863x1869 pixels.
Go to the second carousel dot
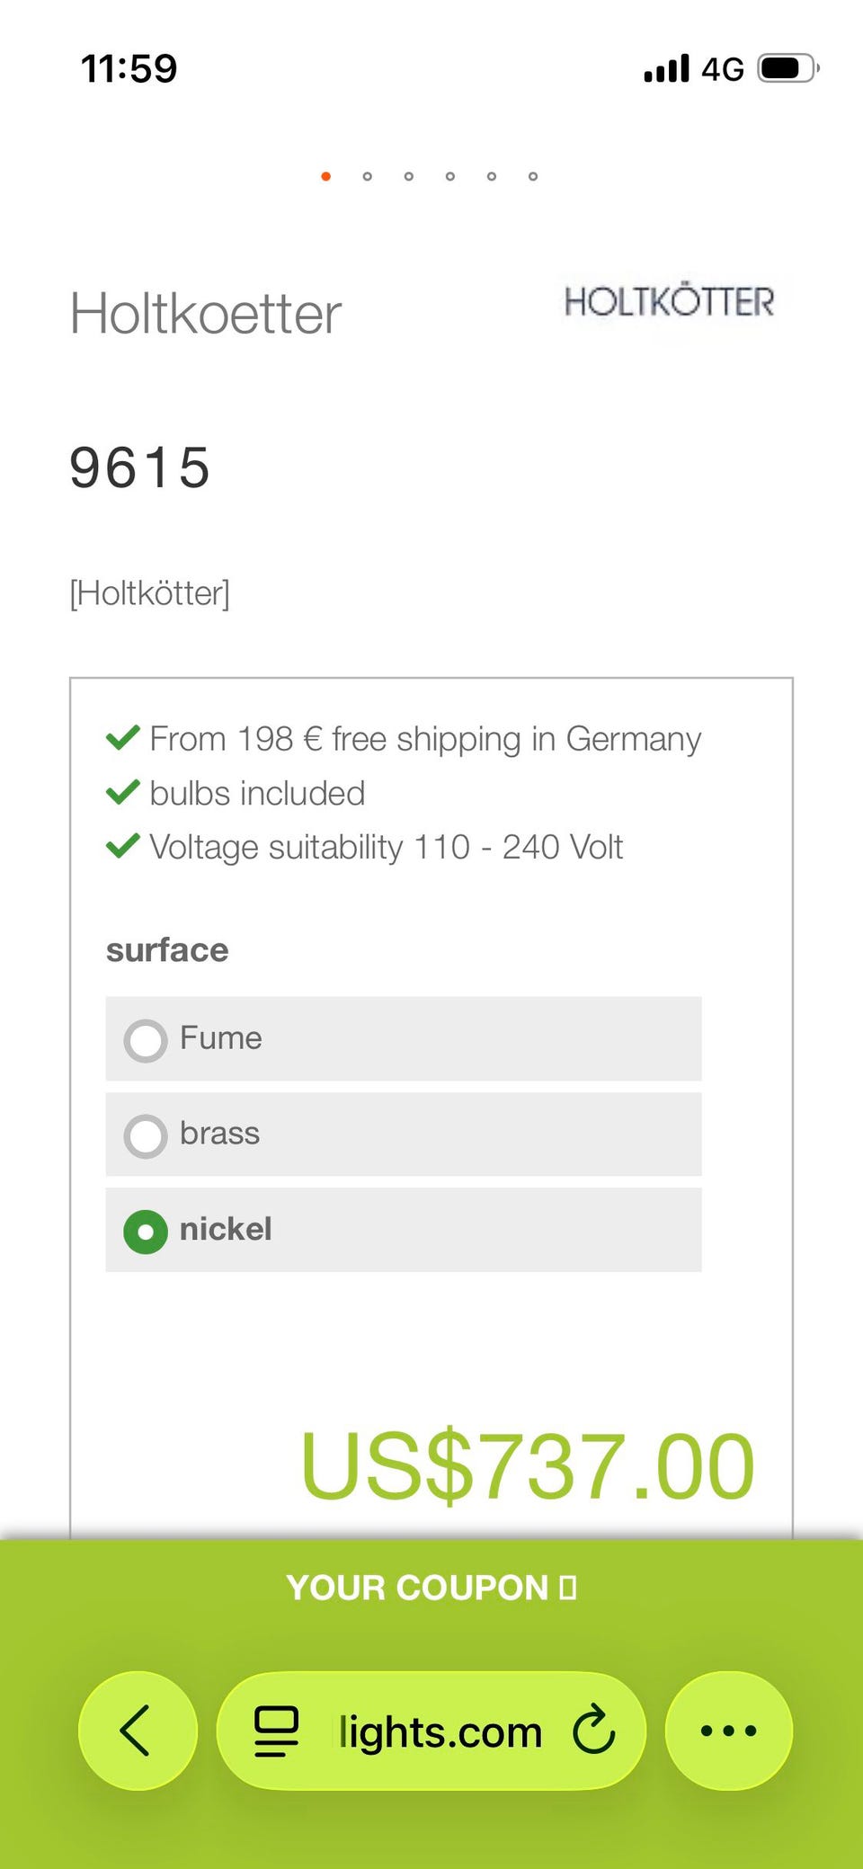pyautogui.click(x=367, y=176)
